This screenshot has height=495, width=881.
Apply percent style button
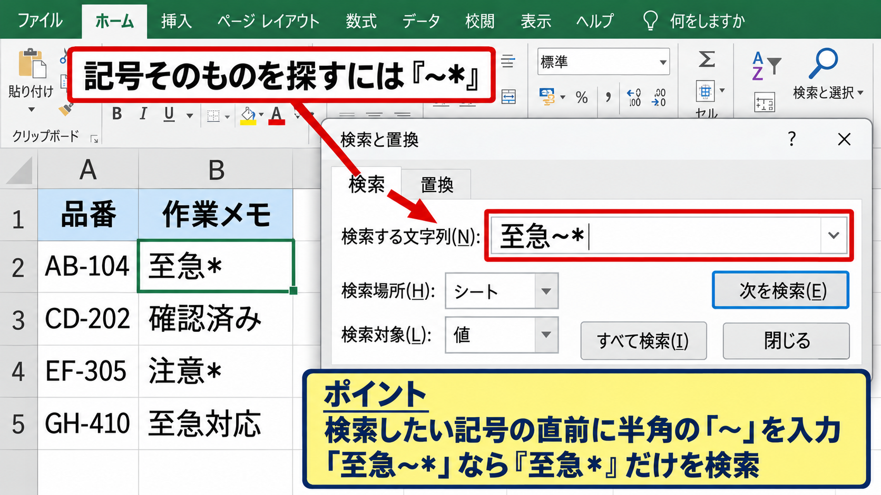582,97
